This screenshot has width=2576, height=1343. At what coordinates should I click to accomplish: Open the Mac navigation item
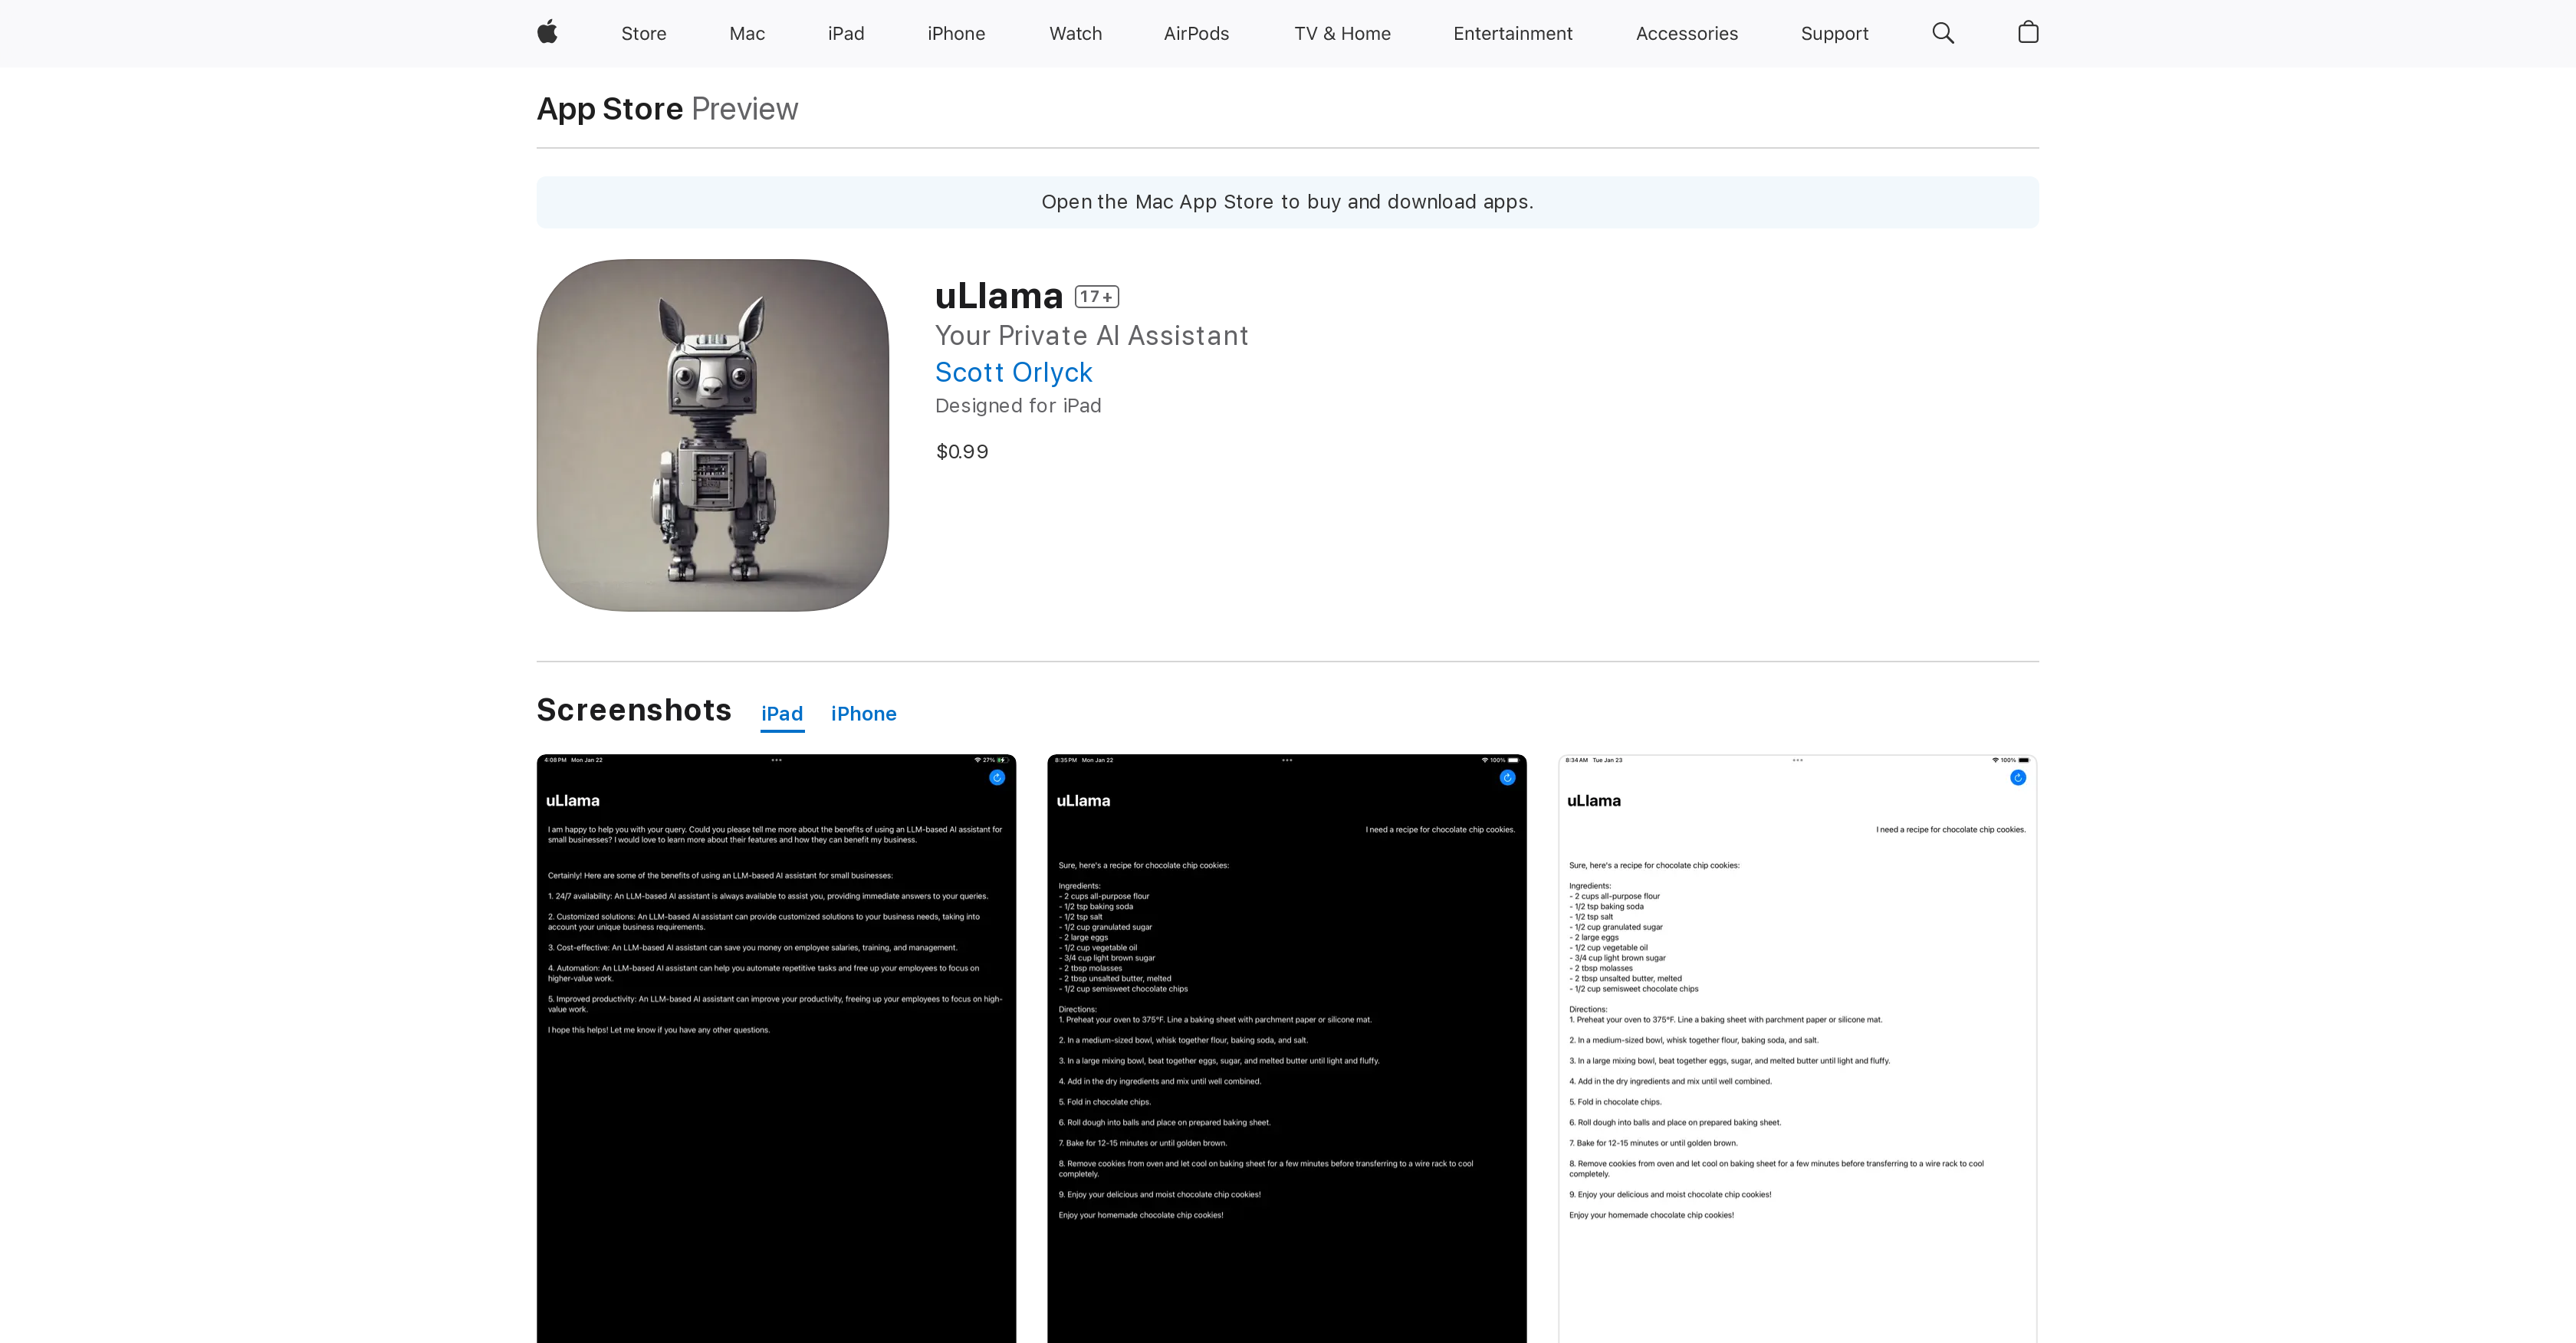tap(746, 33)
